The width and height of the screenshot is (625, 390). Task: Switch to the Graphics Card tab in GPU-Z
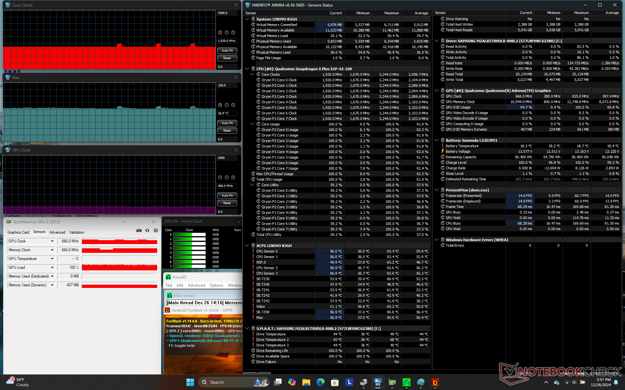[x=18, y=232]
